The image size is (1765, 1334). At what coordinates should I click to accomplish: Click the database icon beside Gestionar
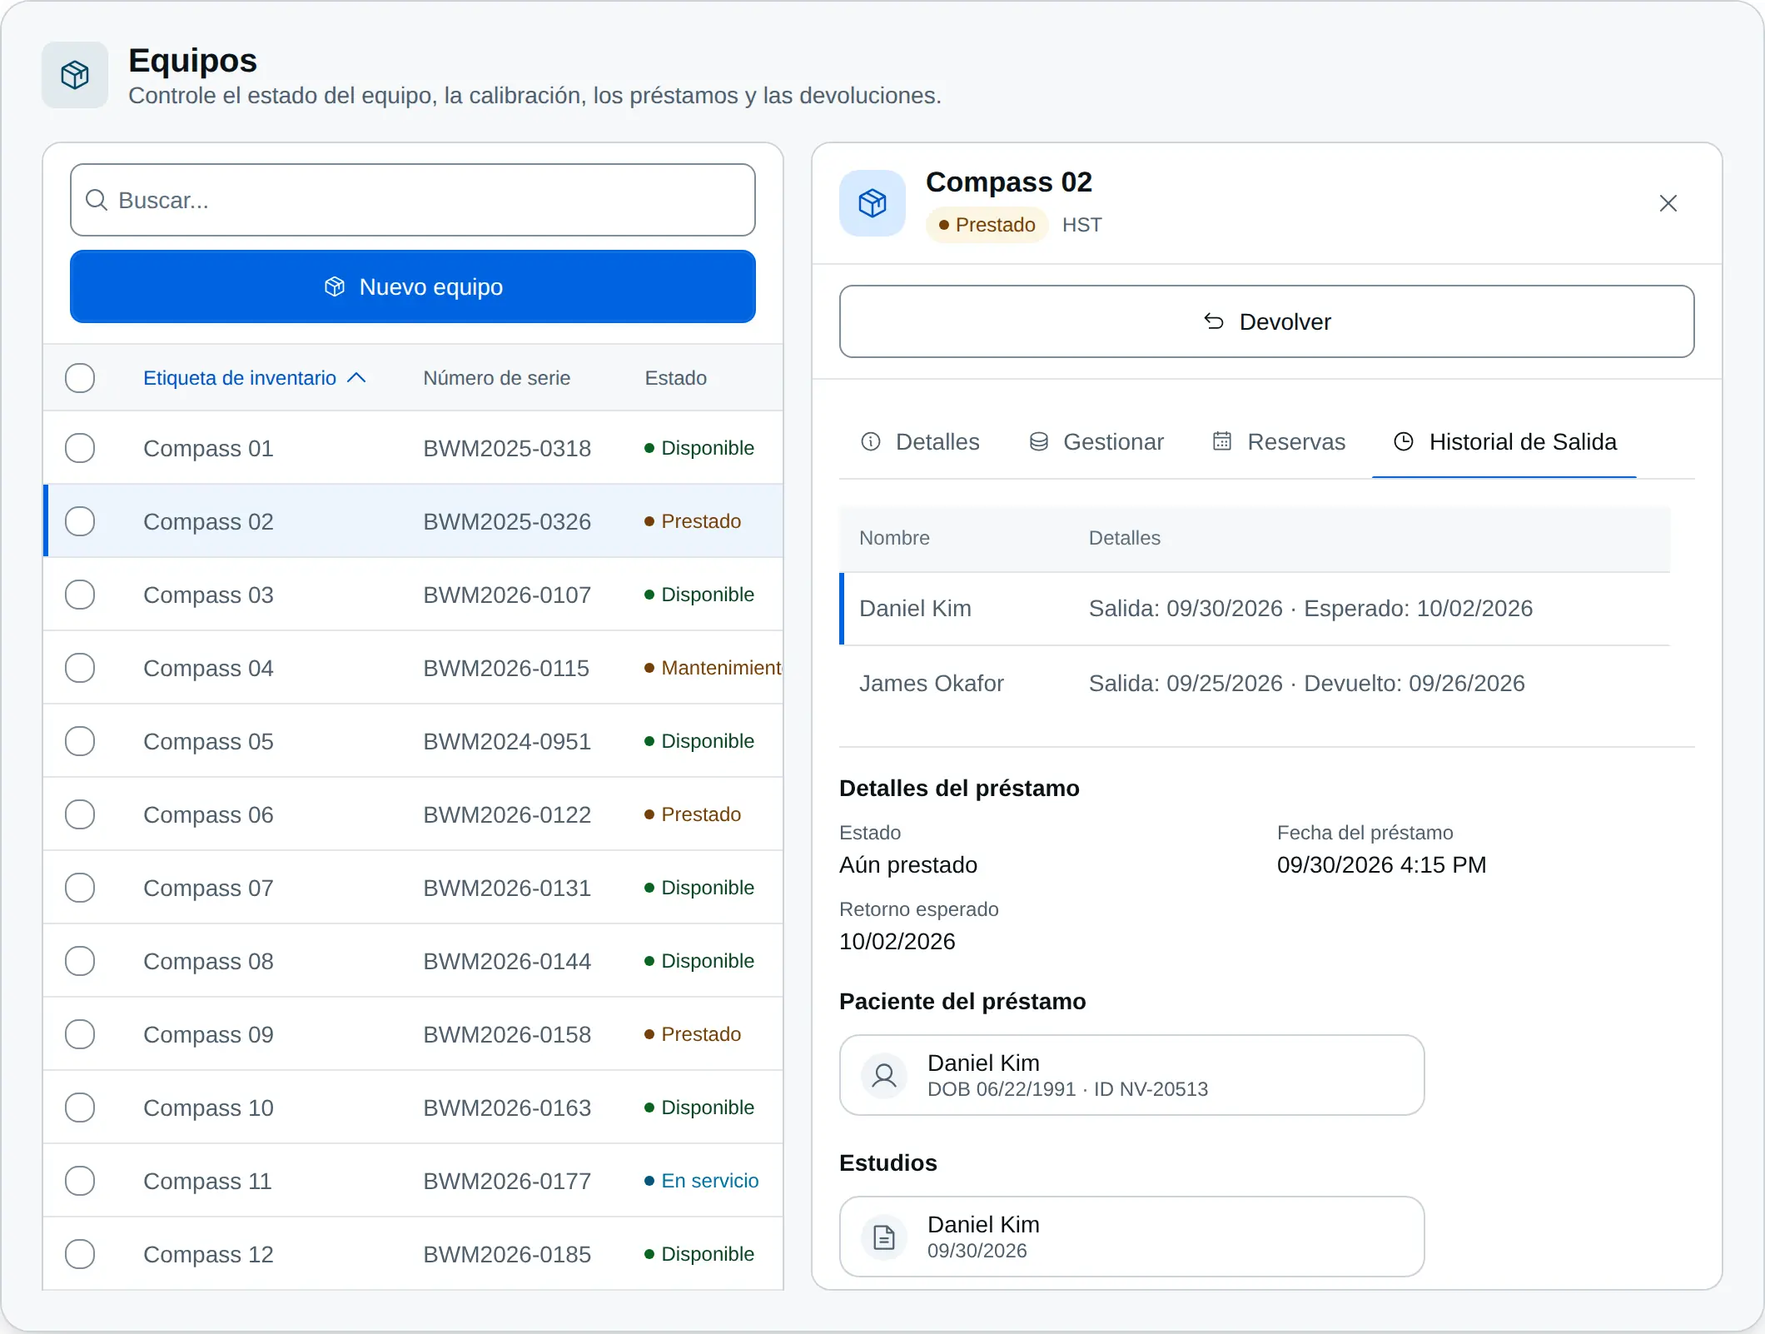click(1038, 441)
